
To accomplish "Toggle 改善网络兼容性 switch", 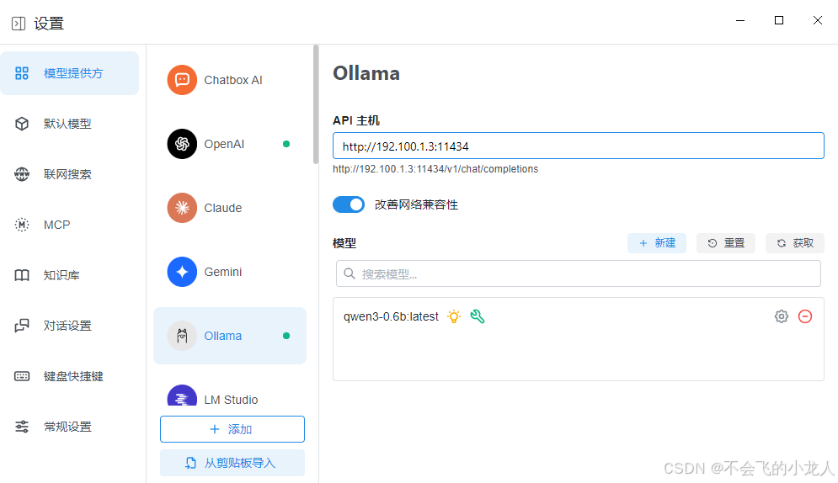I will pos(349,204).
